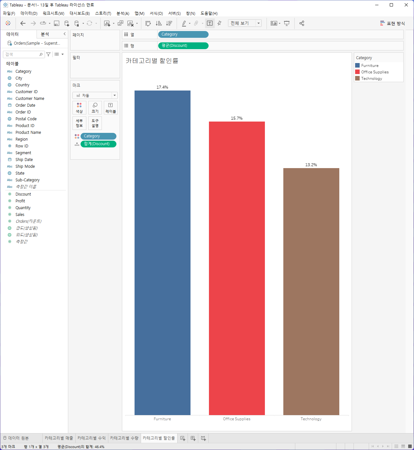
Task: Click the color (색상) marks card button
Action: click(79, 108)
